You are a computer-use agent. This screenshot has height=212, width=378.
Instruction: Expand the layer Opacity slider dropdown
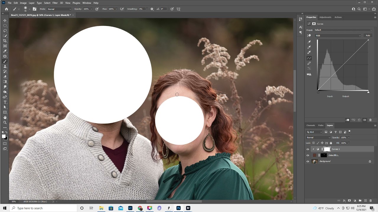pos(349,138)
